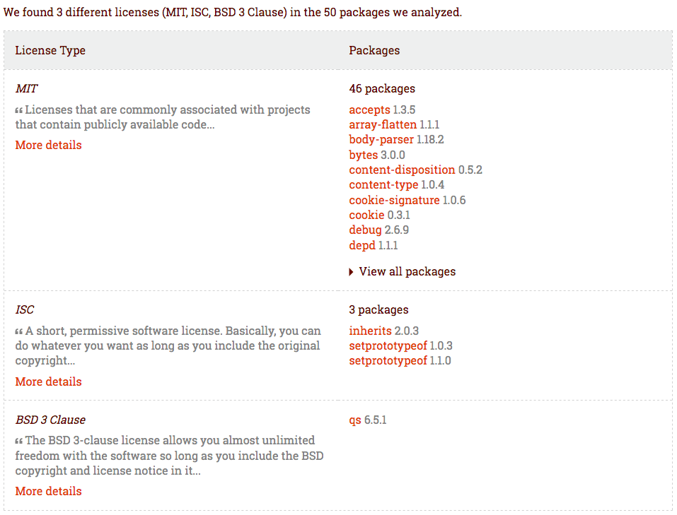Expand View all packages disclosure triangle

point(352,272)
